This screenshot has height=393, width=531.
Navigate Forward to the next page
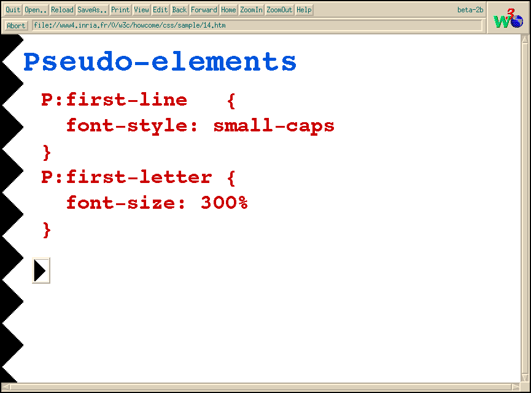click(x=204, y=10)
